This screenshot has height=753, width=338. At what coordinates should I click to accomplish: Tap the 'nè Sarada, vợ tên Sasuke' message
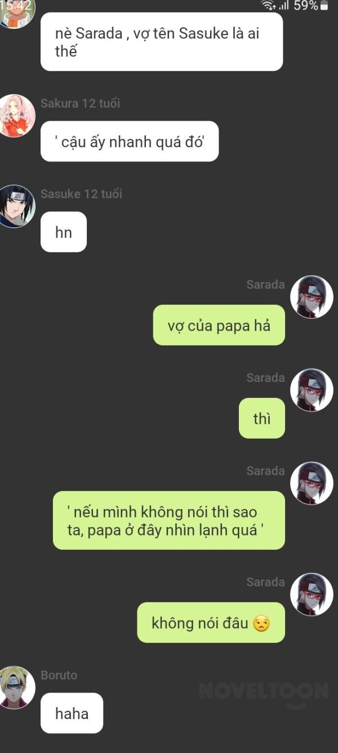coord(162,42)
